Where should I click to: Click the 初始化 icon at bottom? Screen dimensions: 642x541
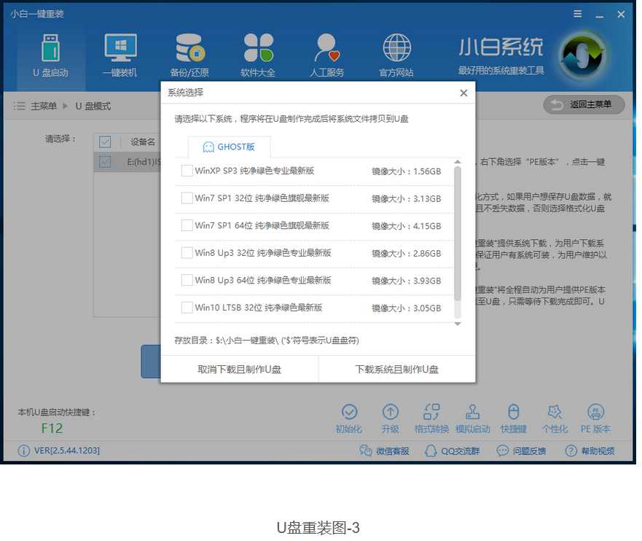(349, 413)
